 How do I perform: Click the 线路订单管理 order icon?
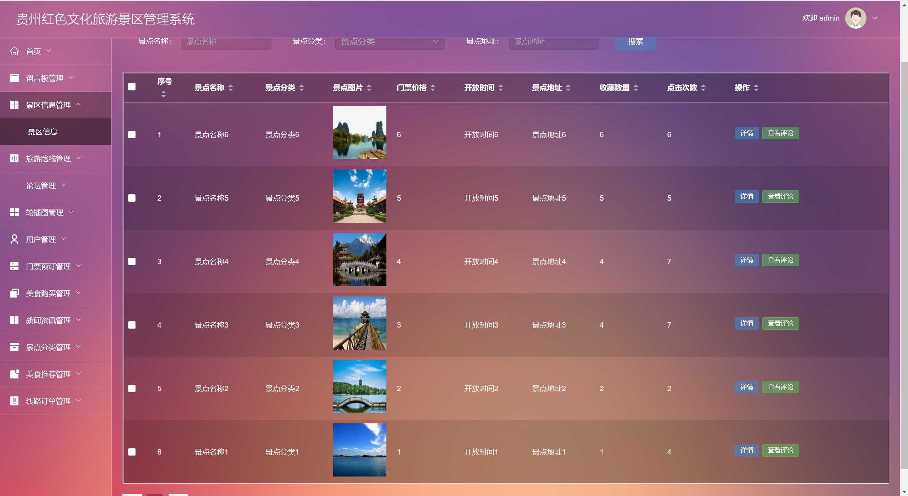click(x=14, y=401)
